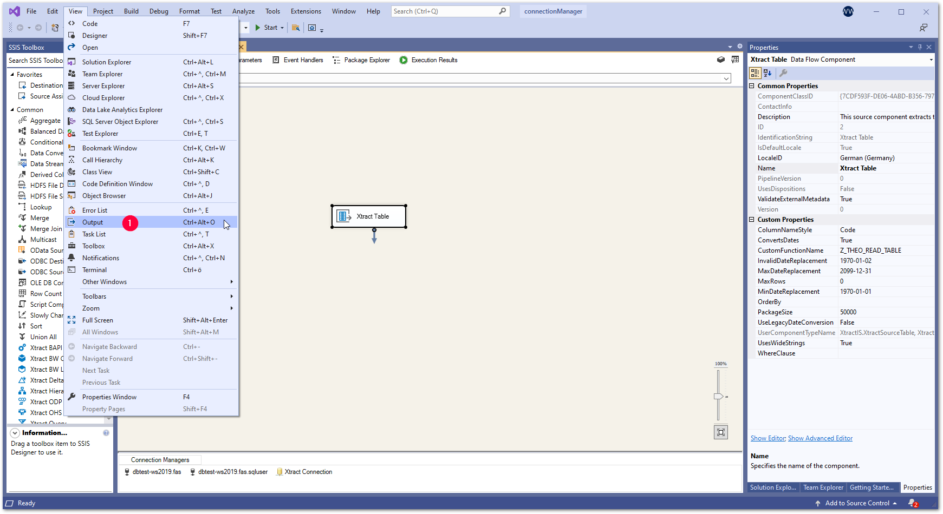Open the Show Advanced Editor link
The image size is (943, 514).
[x=820, y=438]
